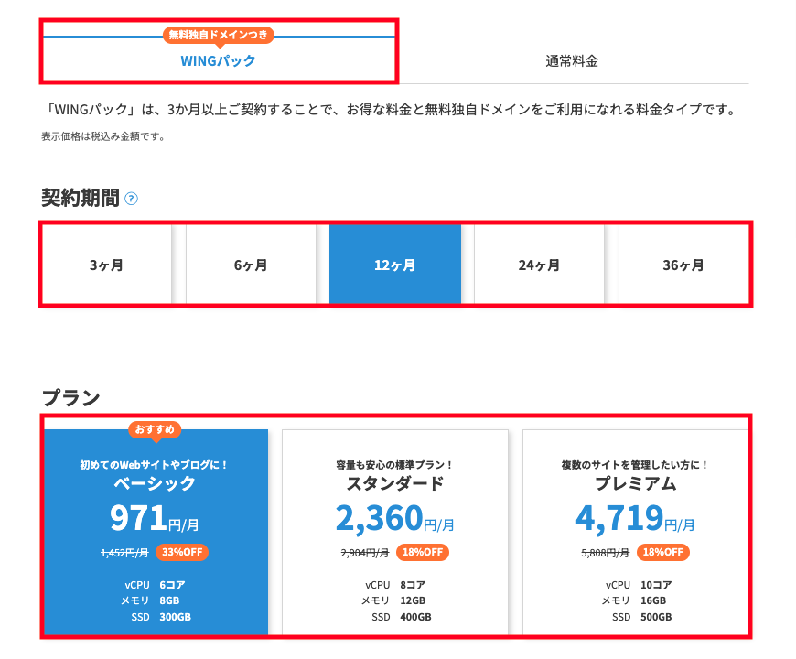Click the 2,360円/月 price text
796x659 pixels.
395,518
